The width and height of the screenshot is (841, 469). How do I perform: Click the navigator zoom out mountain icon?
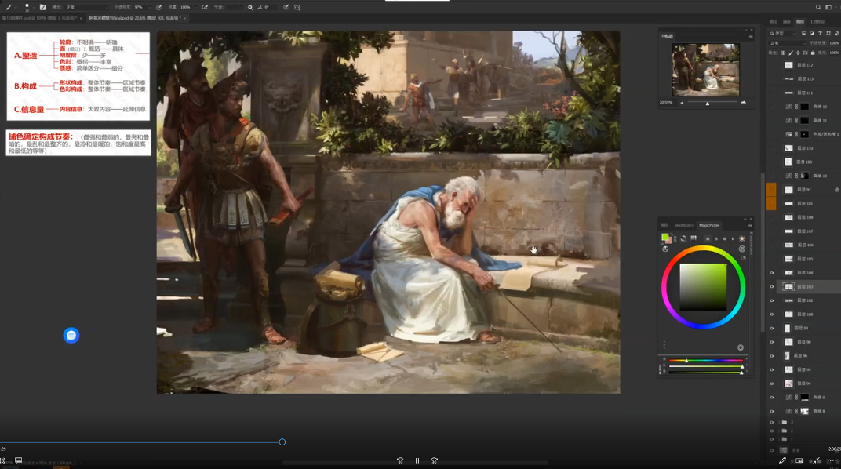pyautogui.click(x=682, y=103)
